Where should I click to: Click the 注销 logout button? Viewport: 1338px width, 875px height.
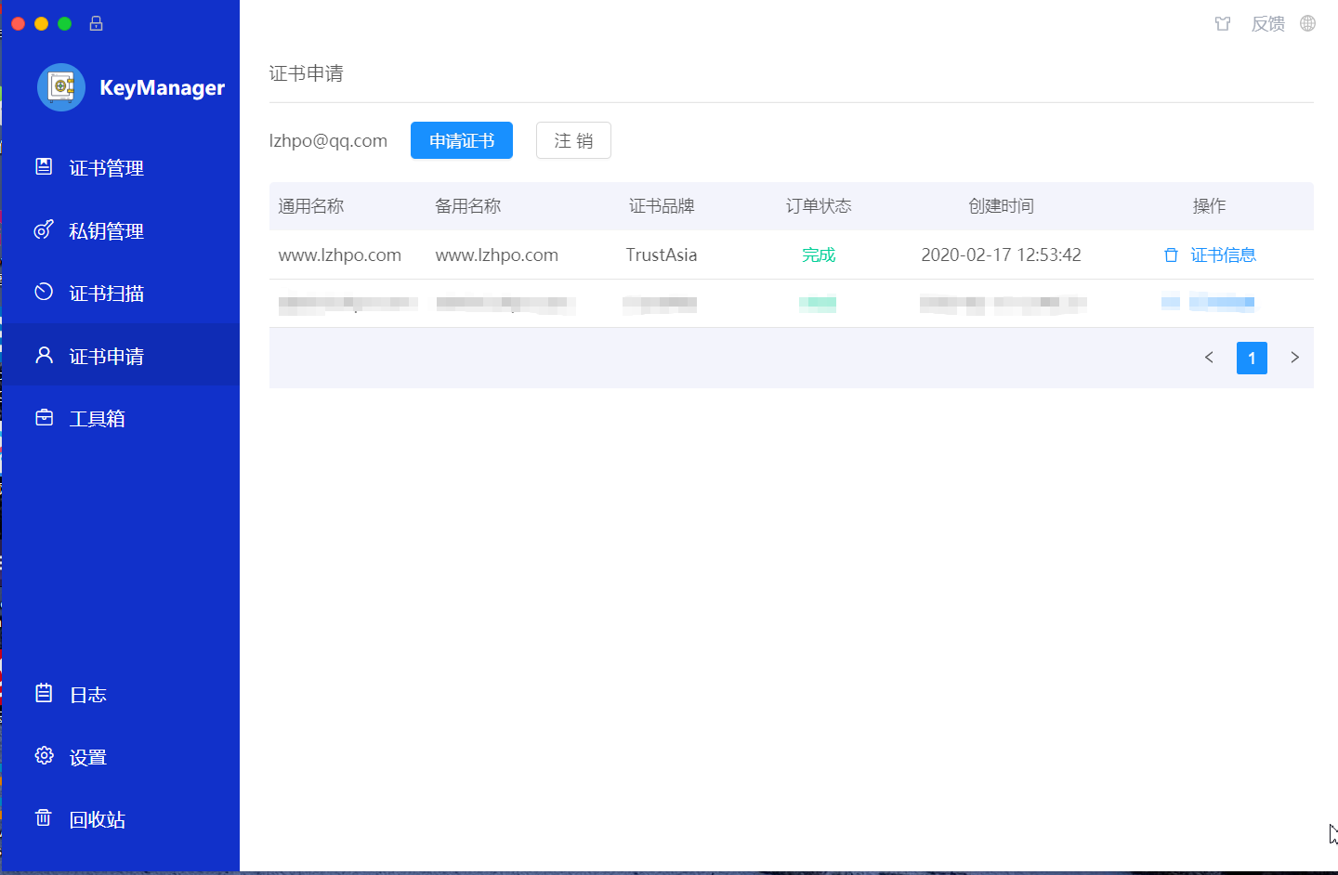click(x=573, y=141)
